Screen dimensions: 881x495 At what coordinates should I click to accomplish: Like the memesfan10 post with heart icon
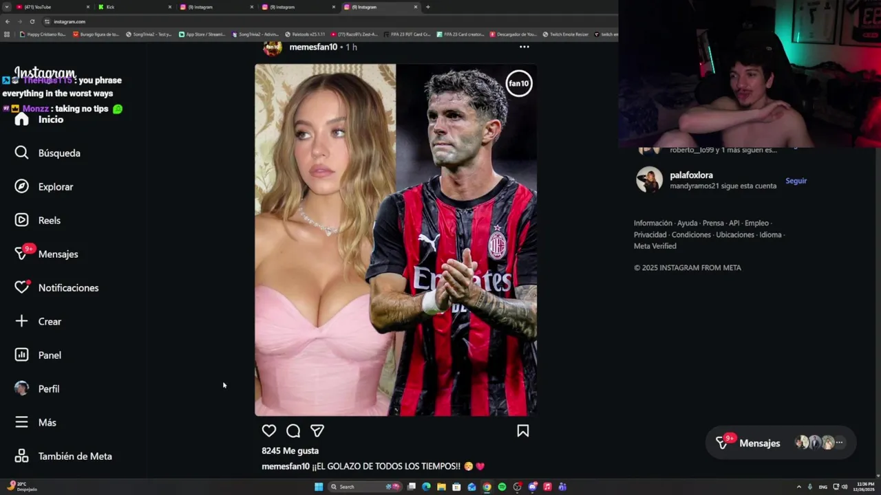click(269, 431)
